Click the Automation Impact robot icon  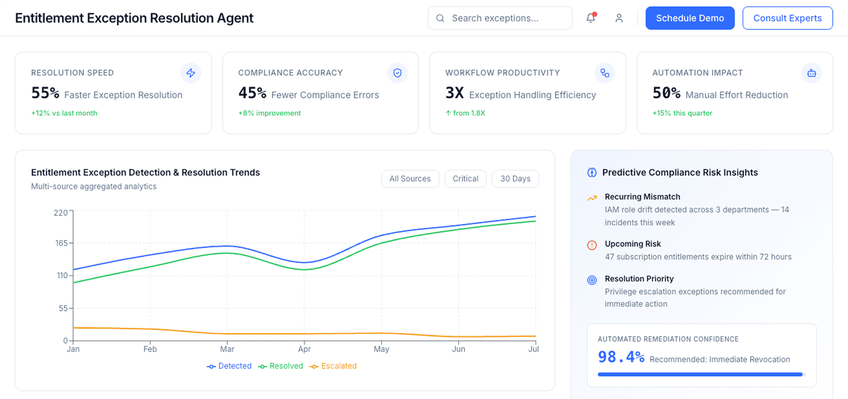(x=812, y=73)
